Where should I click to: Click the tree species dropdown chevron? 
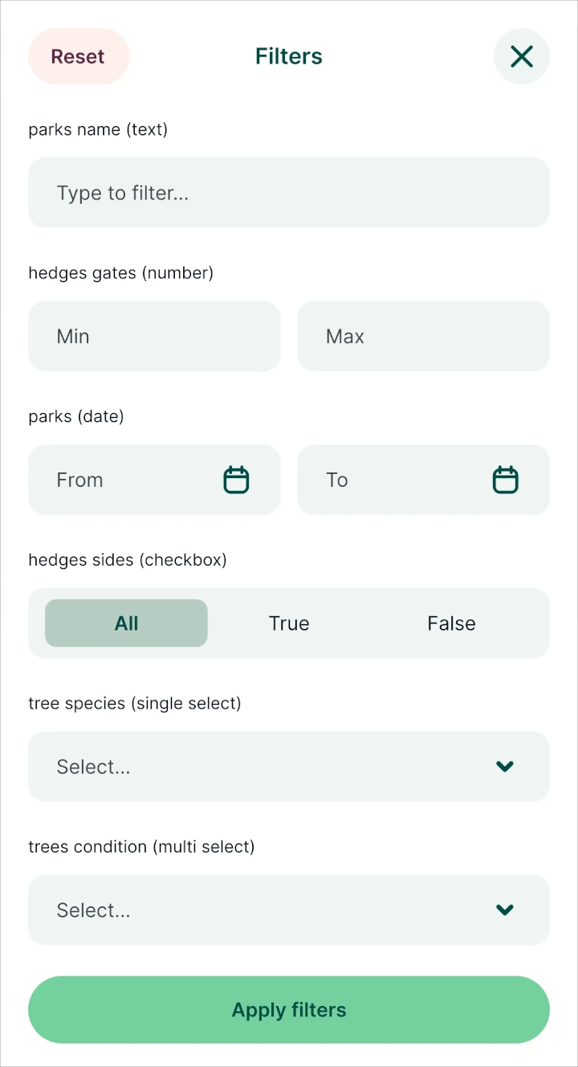point(505,767)
